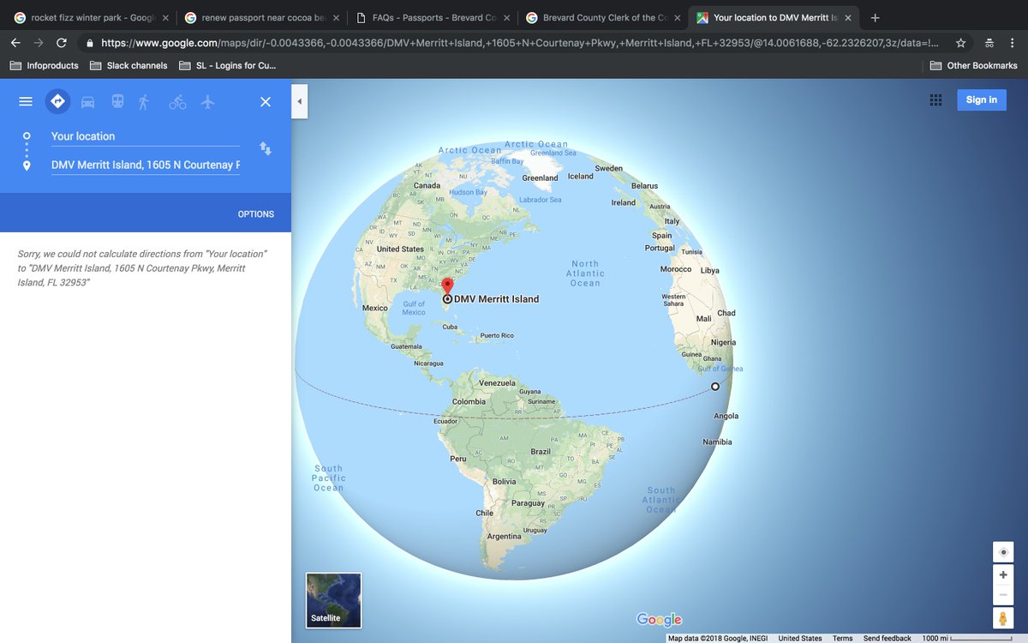Image resolution: width=1028 pixels, height=643 pixels.
Task: Open the Slack channels bookmarks folder
Action: (128, 65)
